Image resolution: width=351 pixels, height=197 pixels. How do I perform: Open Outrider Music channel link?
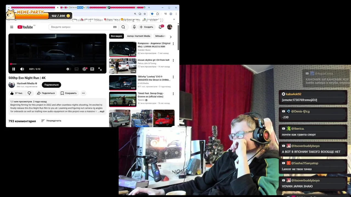[x=144, y=50]
